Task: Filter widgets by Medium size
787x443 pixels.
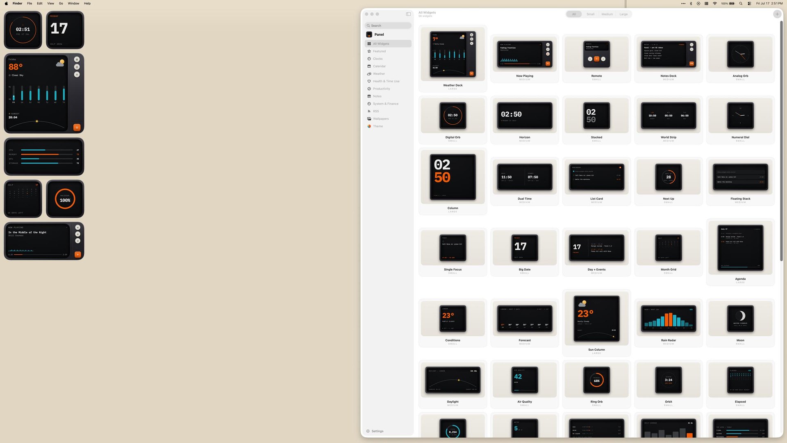Action: point(607,14)
